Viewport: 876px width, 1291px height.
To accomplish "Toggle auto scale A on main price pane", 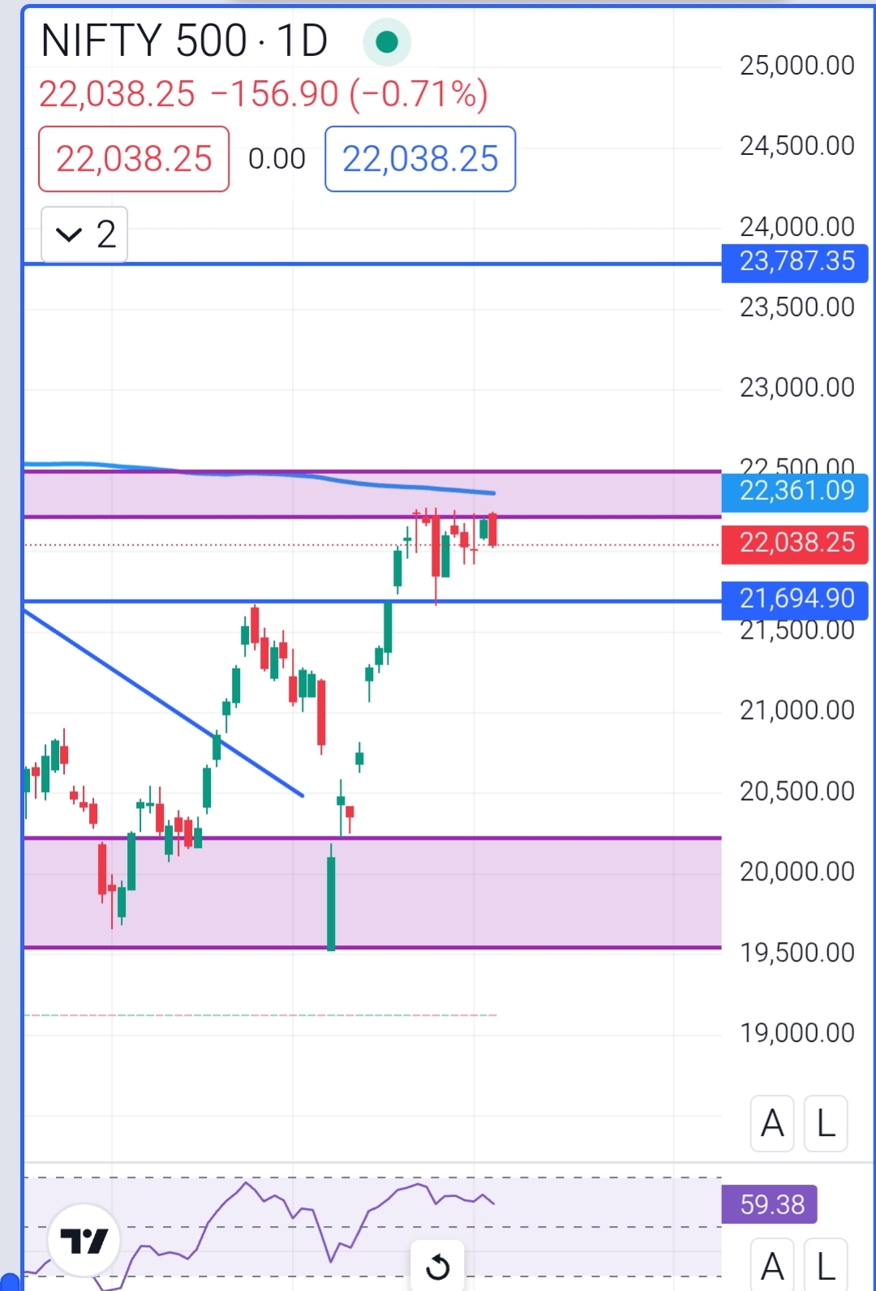I will click(772, 1124).
